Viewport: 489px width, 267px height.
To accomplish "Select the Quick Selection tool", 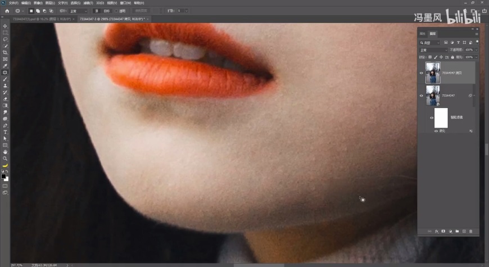I will pyautogui.click(x=5, y=46).
